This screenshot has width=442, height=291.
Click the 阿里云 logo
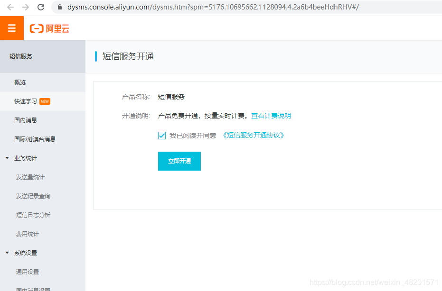coord(49,28)
